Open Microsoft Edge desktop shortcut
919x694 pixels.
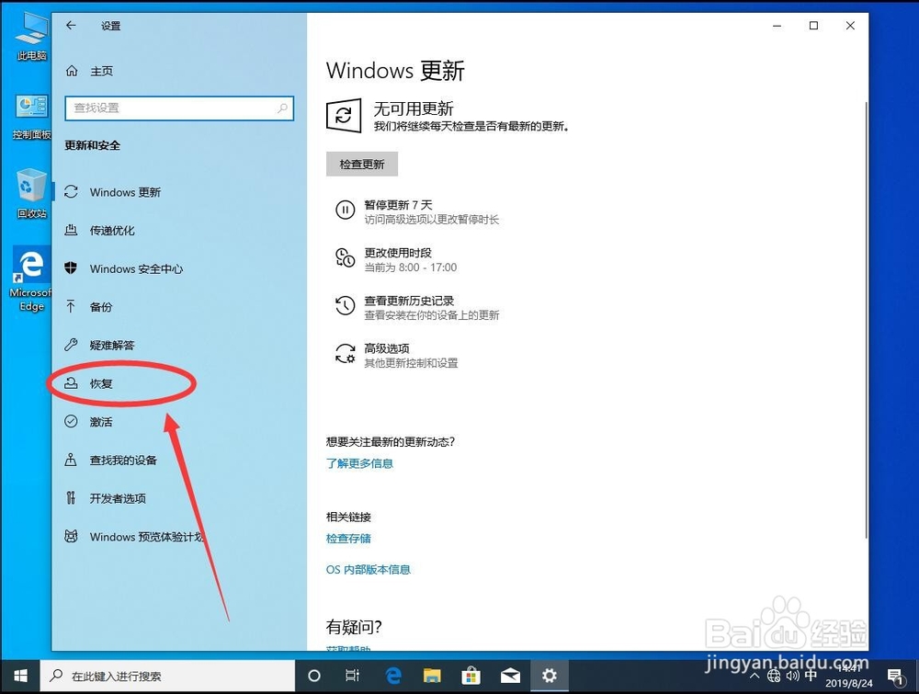point(31,279)
